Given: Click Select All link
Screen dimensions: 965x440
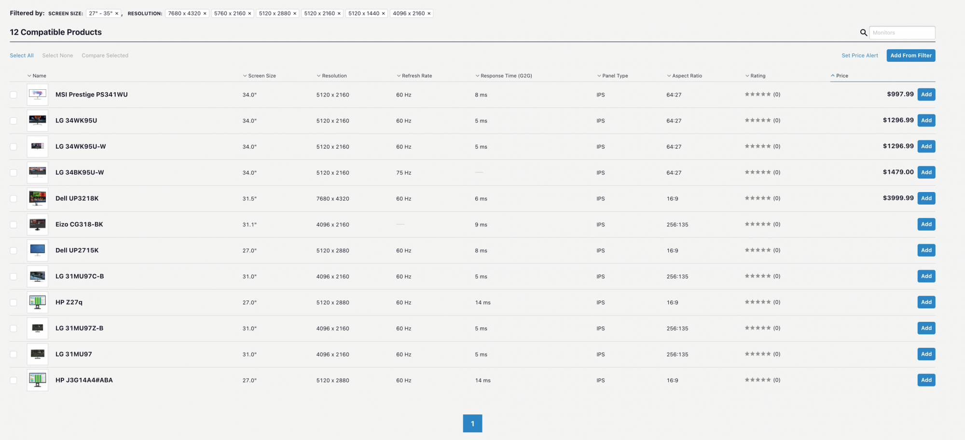Looking at the screenshot, I should click(22, 55).
